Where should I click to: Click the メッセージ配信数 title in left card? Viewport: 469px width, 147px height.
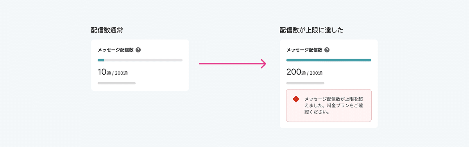(x=116, y=50)
